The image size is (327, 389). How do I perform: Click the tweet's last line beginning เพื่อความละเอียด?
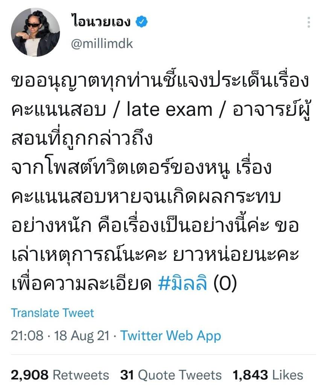click(x=124, y=283)
